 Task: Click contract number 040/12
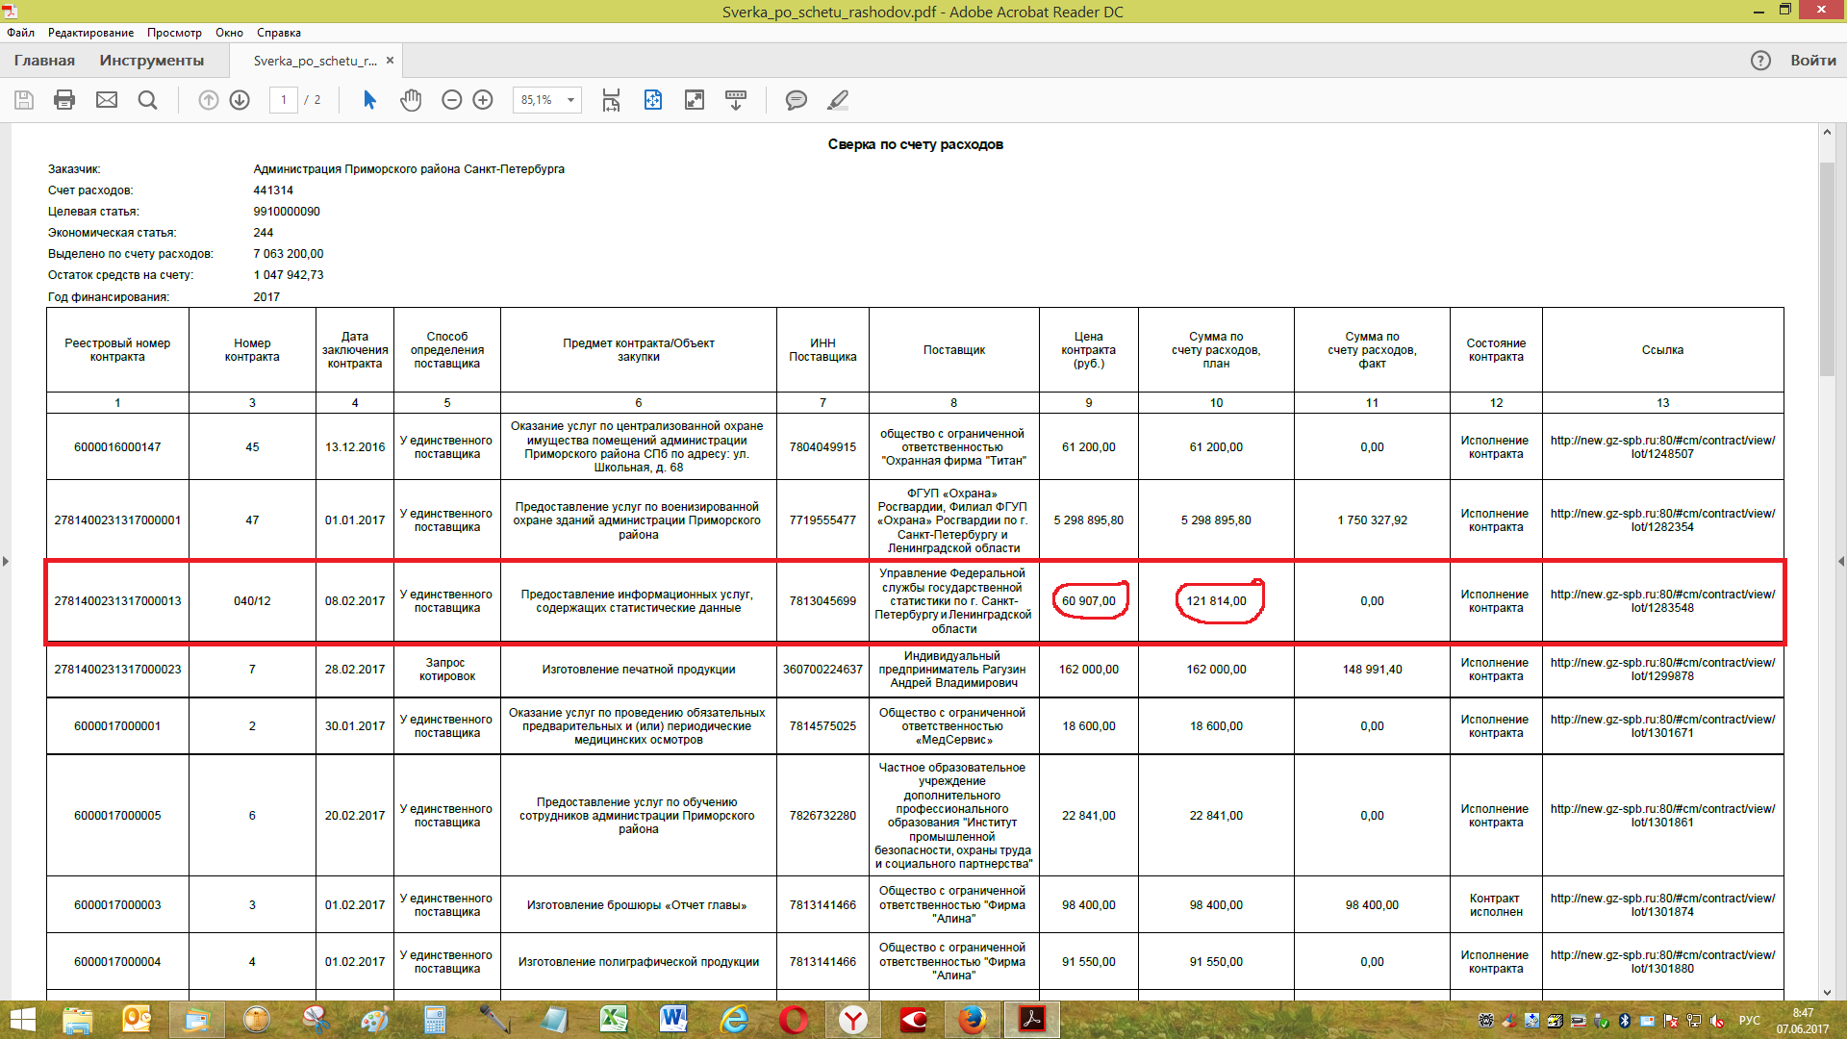click(x=252, y=601)
